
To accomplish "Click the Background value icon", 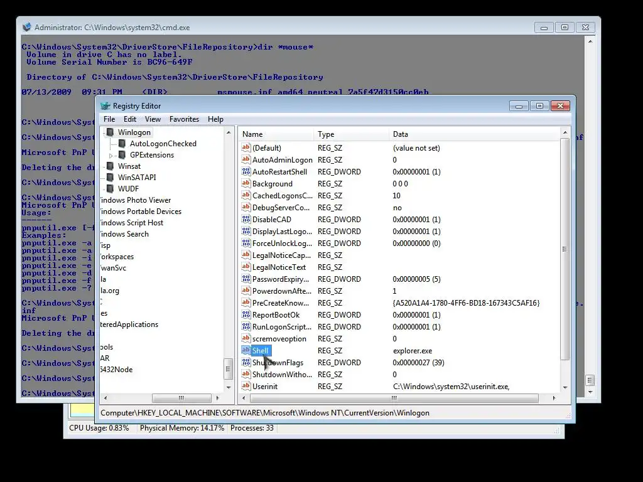I will [x=246, y=183].
